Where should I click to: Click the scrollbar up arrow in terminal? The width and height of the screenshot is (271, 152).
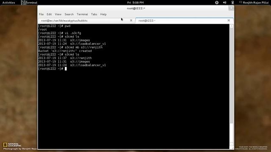tap(232, 26)
